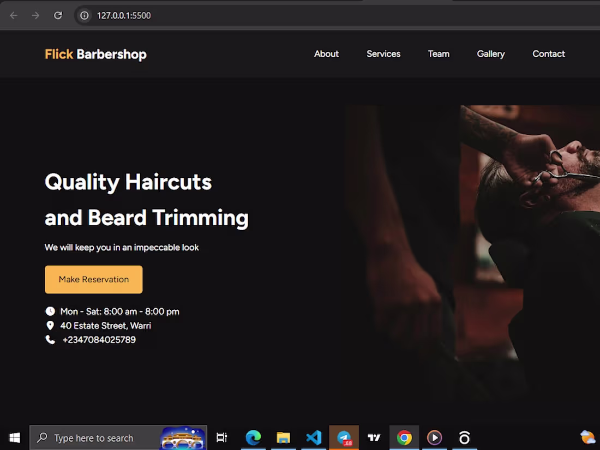Click the phone icon beside the phone number

[x=50, y=339]
